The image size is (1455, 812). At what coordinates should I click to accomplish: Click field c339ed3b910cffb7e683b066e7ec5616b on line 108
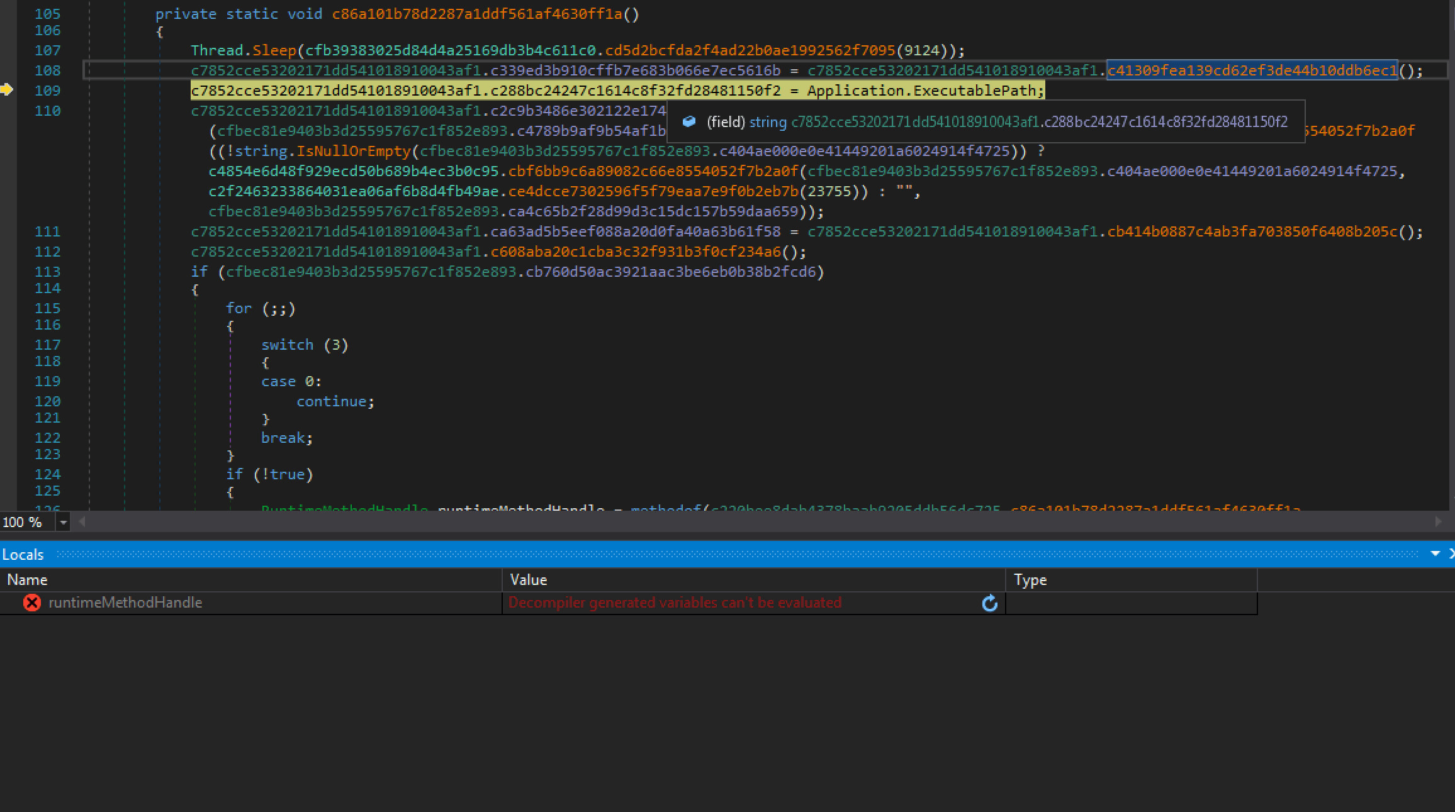click(x=636, y=70)
